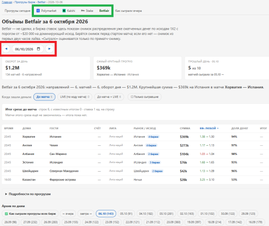Open 'Как сыграли прогрузы всех бирж' link
269x226 pixels.
pos(30,214)
